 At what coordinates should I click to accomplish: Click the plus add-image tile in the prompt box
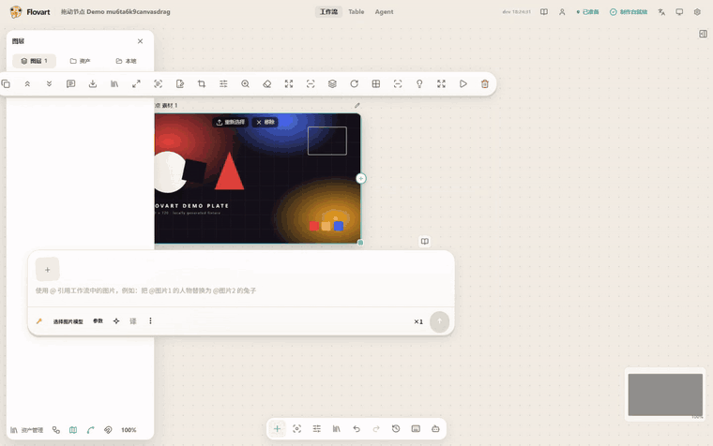tap(47, 269)
